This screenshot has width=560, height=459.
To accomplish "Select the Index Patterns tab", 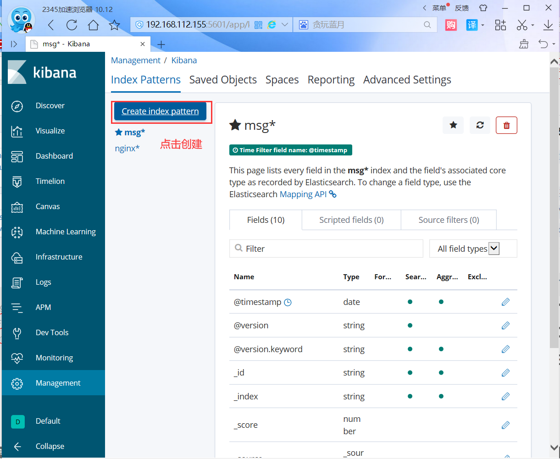I will tap(146, 80).
